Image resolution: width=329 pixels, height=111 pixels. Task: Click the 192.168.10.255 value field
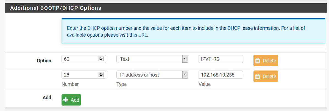point(221,75)
